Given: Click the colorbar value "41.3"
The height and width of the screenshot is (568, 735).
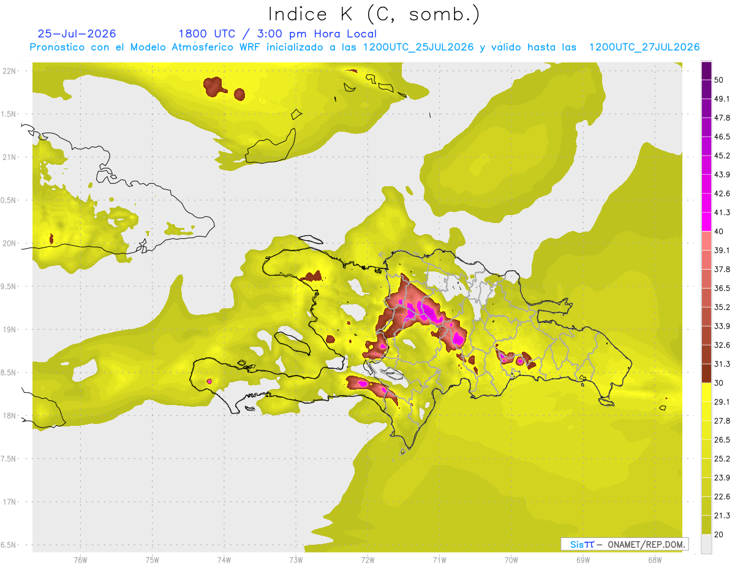Looking at the screenshot, I should 723,213.
